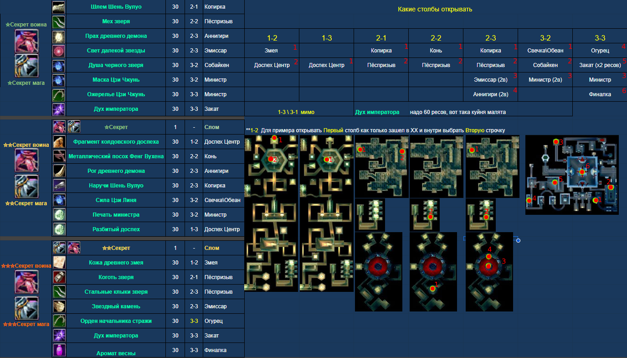Click the note "надо 60 ресов, вот така куйня малята"
Screen dimensions: 627x358
coord(457,112)
